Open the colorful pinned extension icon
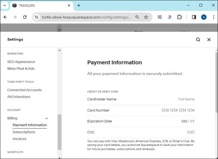The image size is (218, 159). (x=170, y=17)
